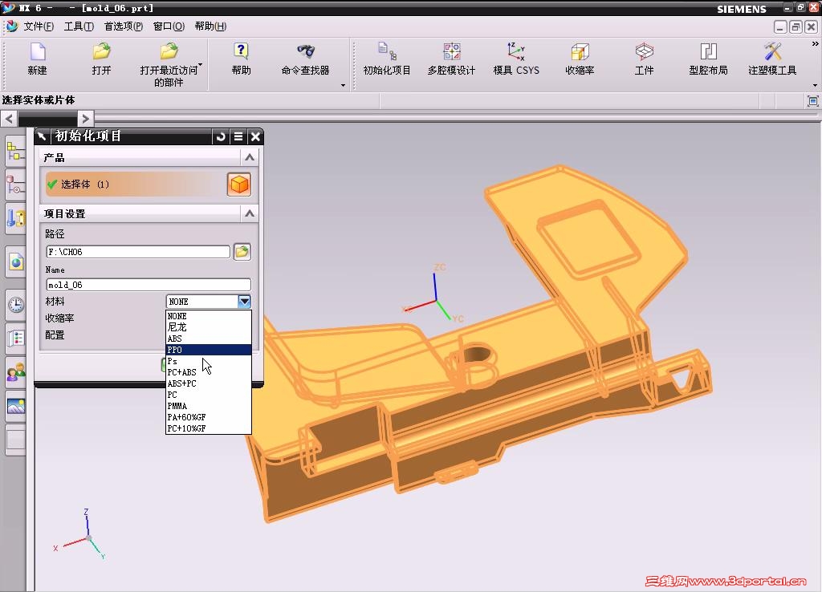Choose PC+10%GF material option
This screenshot has height=592, width=822.
[209, 428]
